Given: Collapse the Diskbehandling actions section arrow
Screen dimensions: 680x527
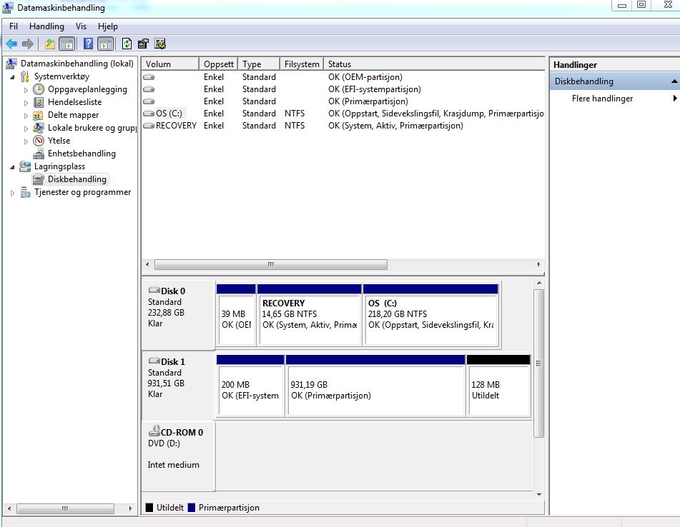Looking at the screenshot, I should (674, 81).
